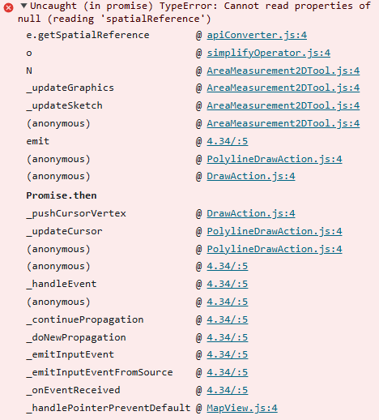
Task: Open PolylineDrawAction.js link for _updateCursor
Action: coord(275,231)
